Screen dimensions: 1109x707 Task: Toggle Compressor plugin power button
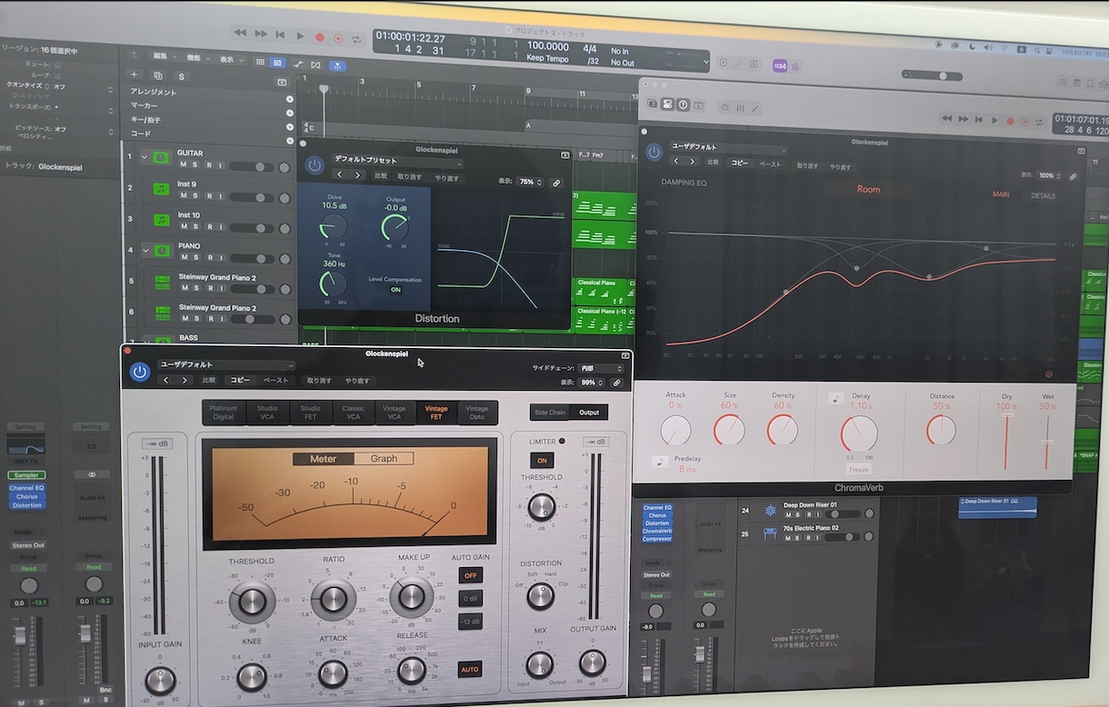pyautogui.click(x=140, y=371)
